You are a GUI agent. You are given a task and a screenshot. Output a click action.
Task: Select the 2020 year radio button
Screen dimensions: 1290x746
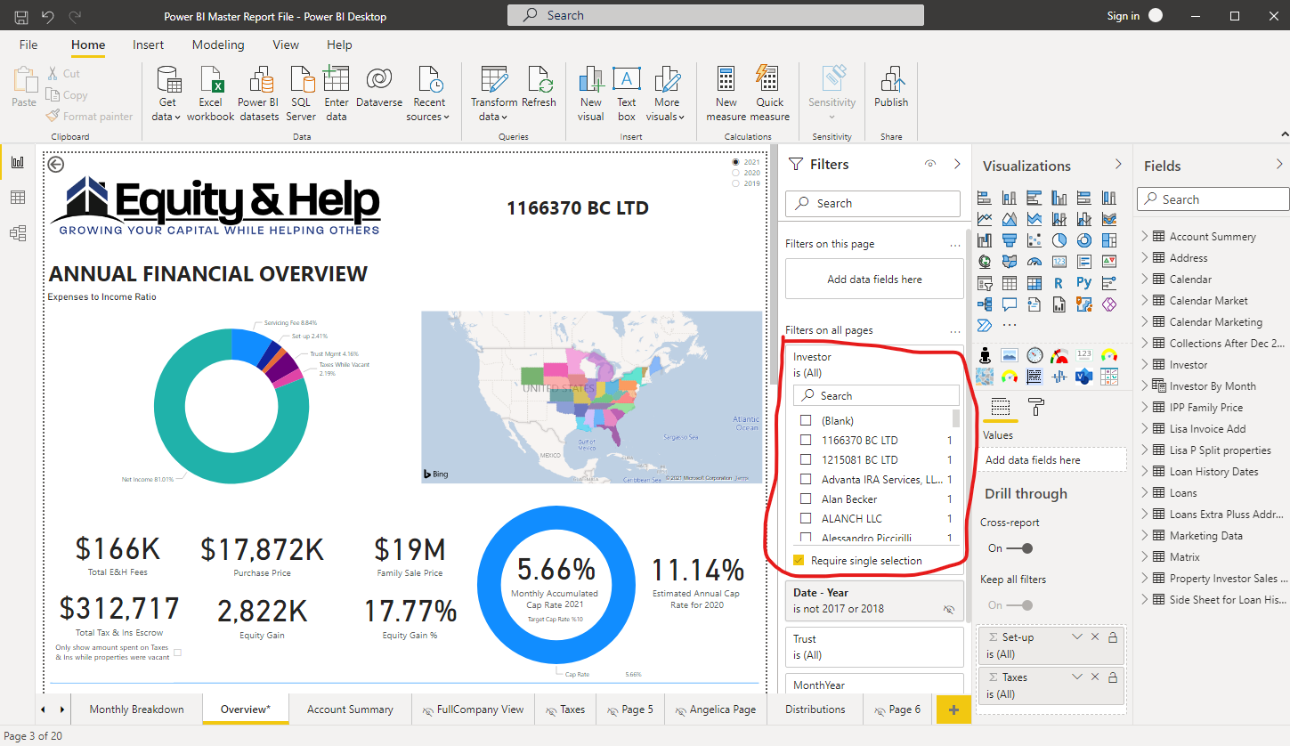click(x=735, y=174)
